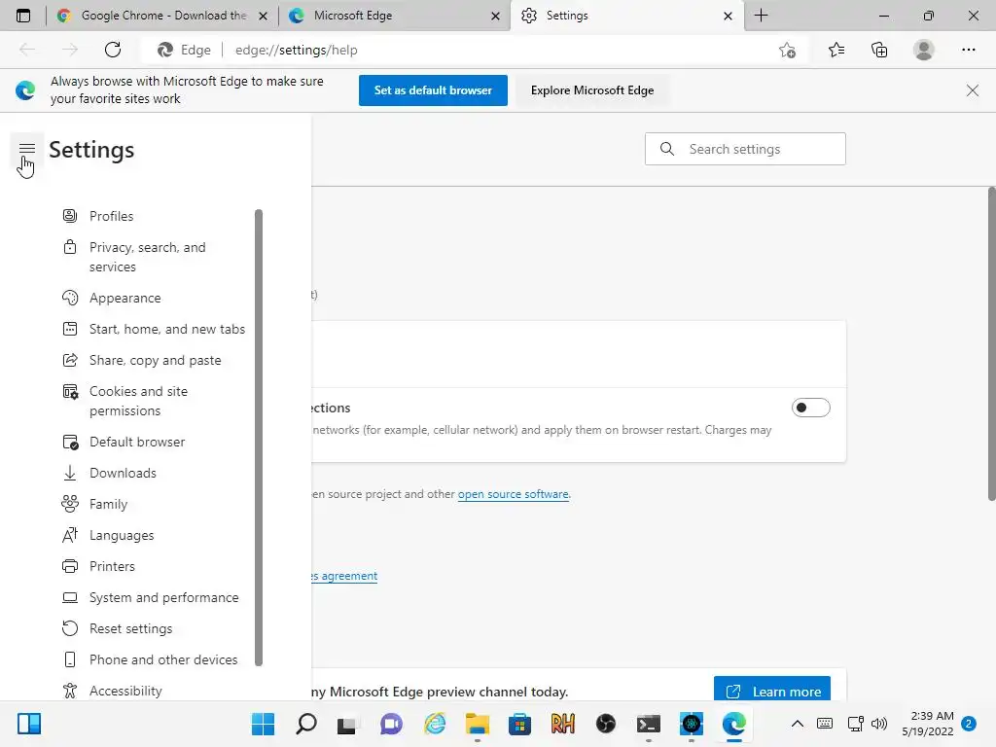996x747 pixels.
Task: Add this page to favorites
Action: click(x=787, y=50)
